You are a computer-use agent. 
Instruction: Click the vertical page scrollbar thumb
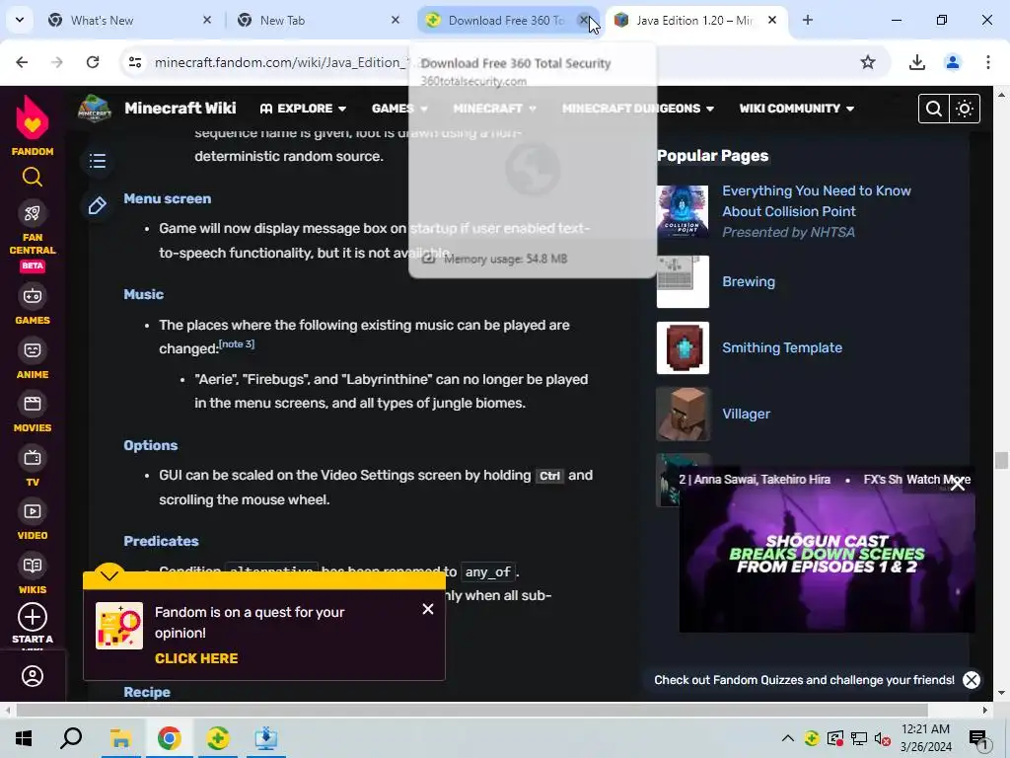[x=1001, y=460]
